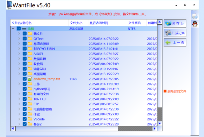
Task: Sort by 最后访问时间 column header
Action: (107, 23)
